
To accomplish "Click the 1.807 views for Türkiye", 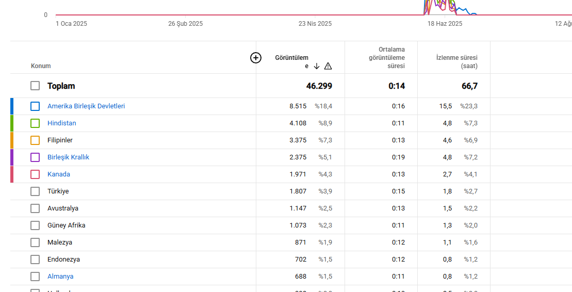I will pyautogui.click(x=298, y=191).
